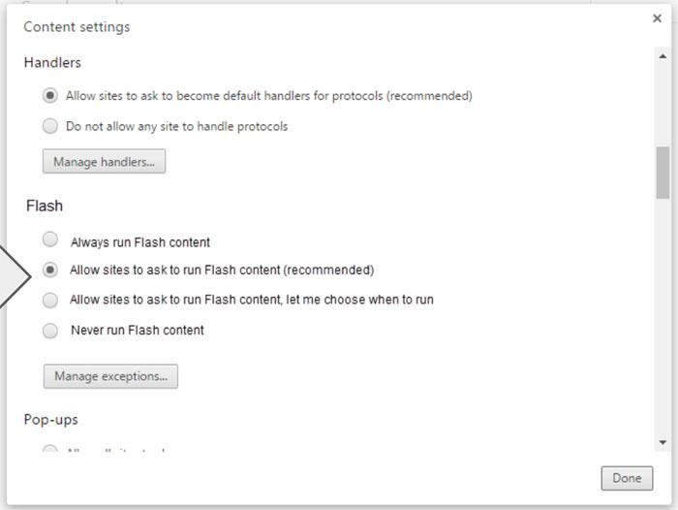
Task: Enable 'Always run Flash content' option
Action: point(50,240)
